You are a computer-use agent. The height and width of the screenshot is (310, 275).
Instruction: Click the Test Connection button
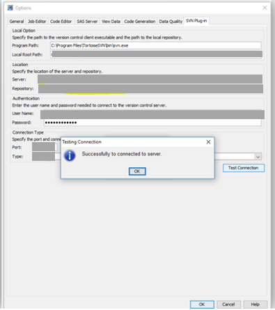(244, 168)
